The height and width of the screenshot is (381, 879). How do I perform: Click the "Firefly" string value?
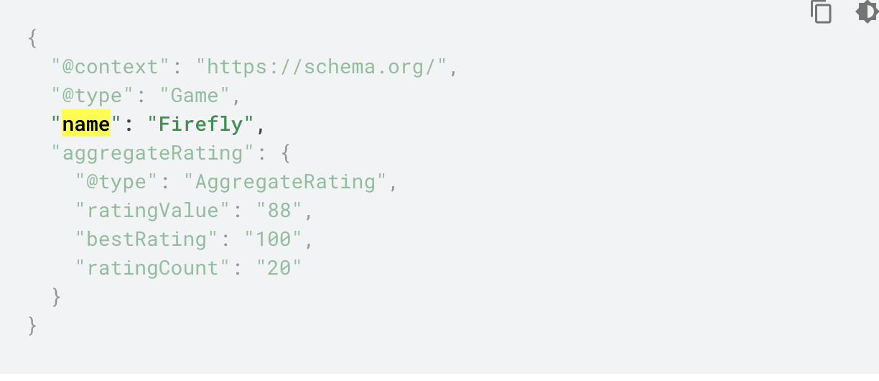coord(200,124)
